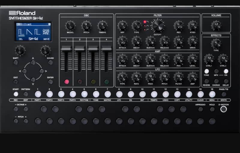
Task: Hit the START button
Action: tap(16, 94)
